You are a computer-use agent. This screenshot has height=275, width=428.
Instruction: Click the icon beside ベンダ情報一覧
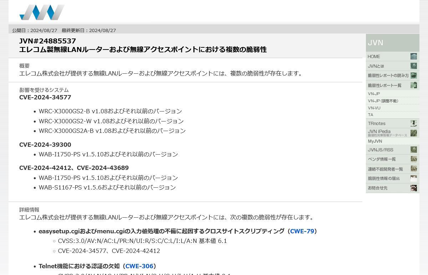pyautogui.click(x=414, y=159)
